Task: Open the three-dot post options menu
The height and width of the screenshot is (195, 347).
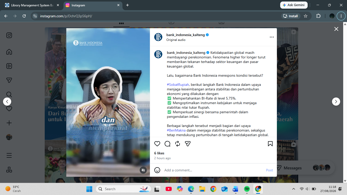Action: pyautogui.click(x=272, y=37)
